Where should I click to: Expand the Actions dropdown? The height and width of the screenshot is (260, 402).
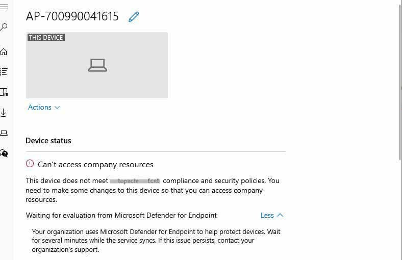(44, 108)
